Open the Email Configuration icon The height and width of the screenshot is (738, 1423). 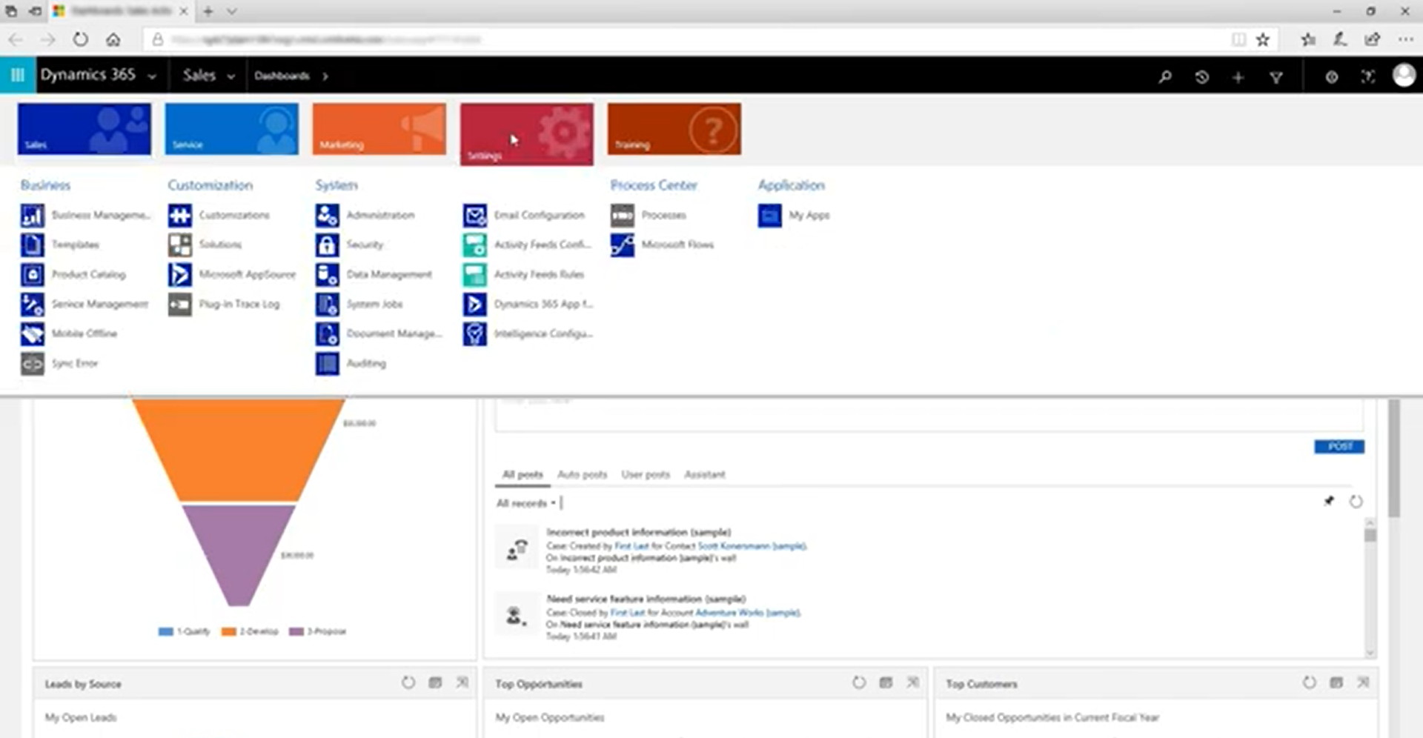[474, 215]
